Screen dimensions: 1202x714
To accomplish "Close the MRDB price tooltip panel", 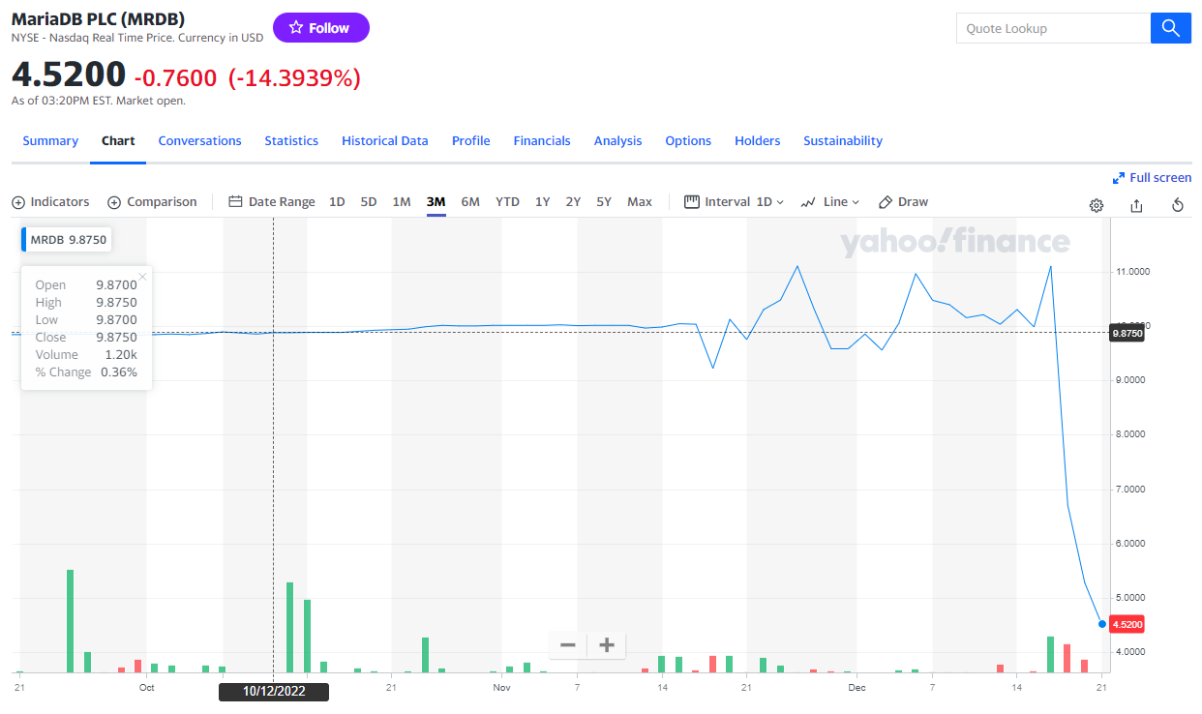I will click(142, 277).
